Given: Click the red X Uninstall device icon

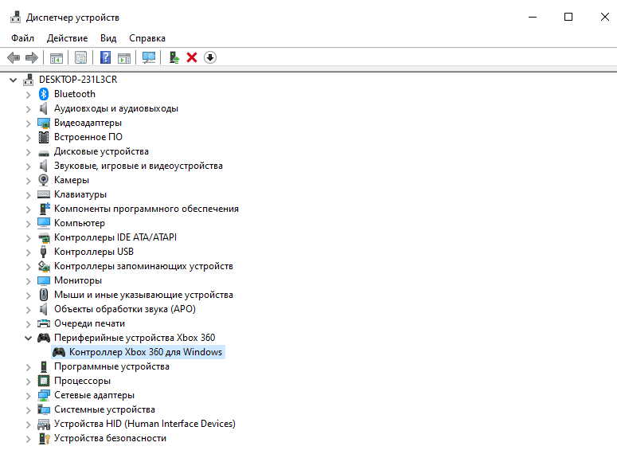Looking at the screenshot, I should pos(192,57).
